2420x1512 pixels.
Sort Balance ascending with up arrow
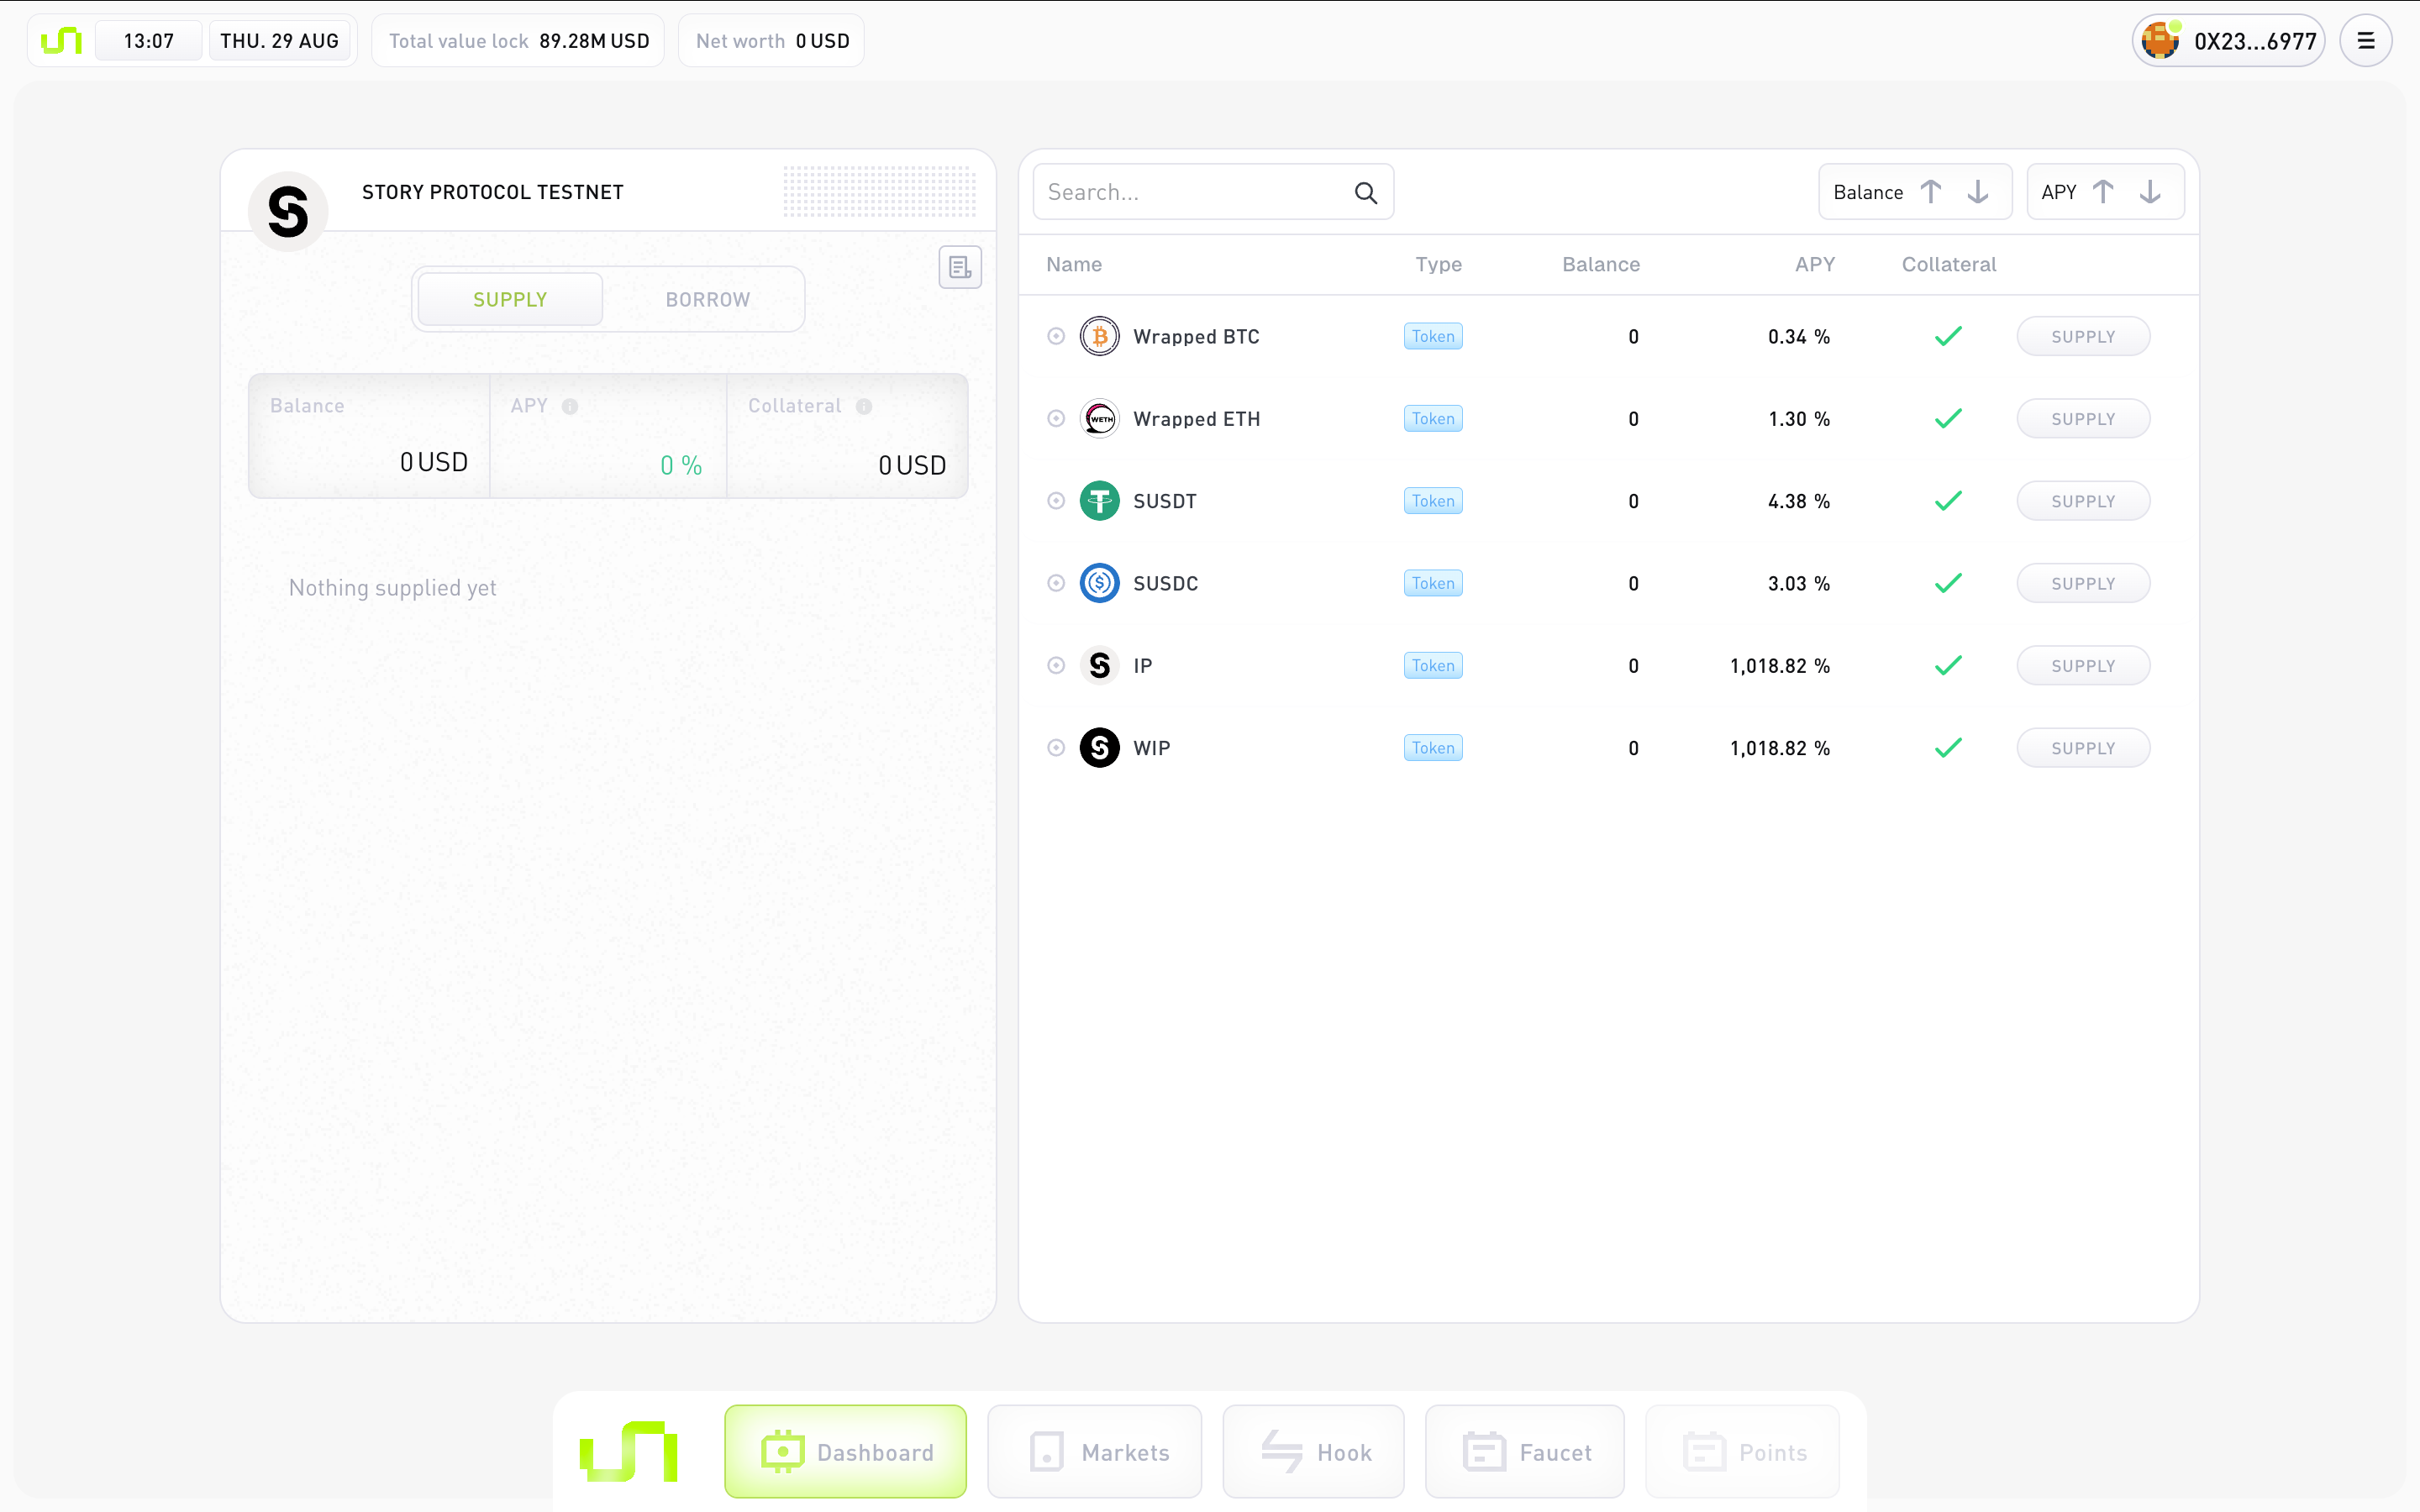tap(1931, 192)
